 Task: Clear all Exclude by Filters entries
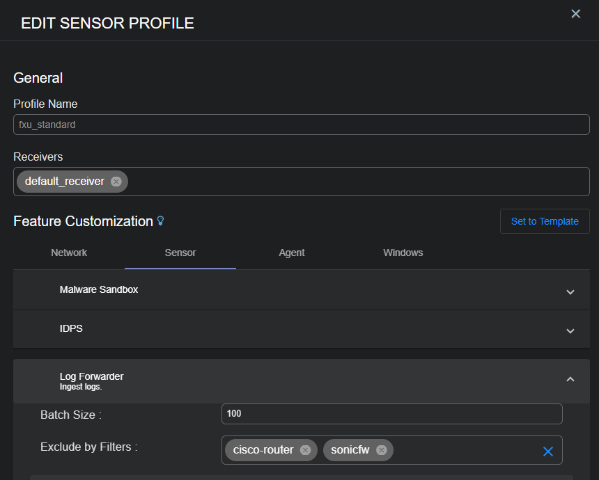(547, 451)
